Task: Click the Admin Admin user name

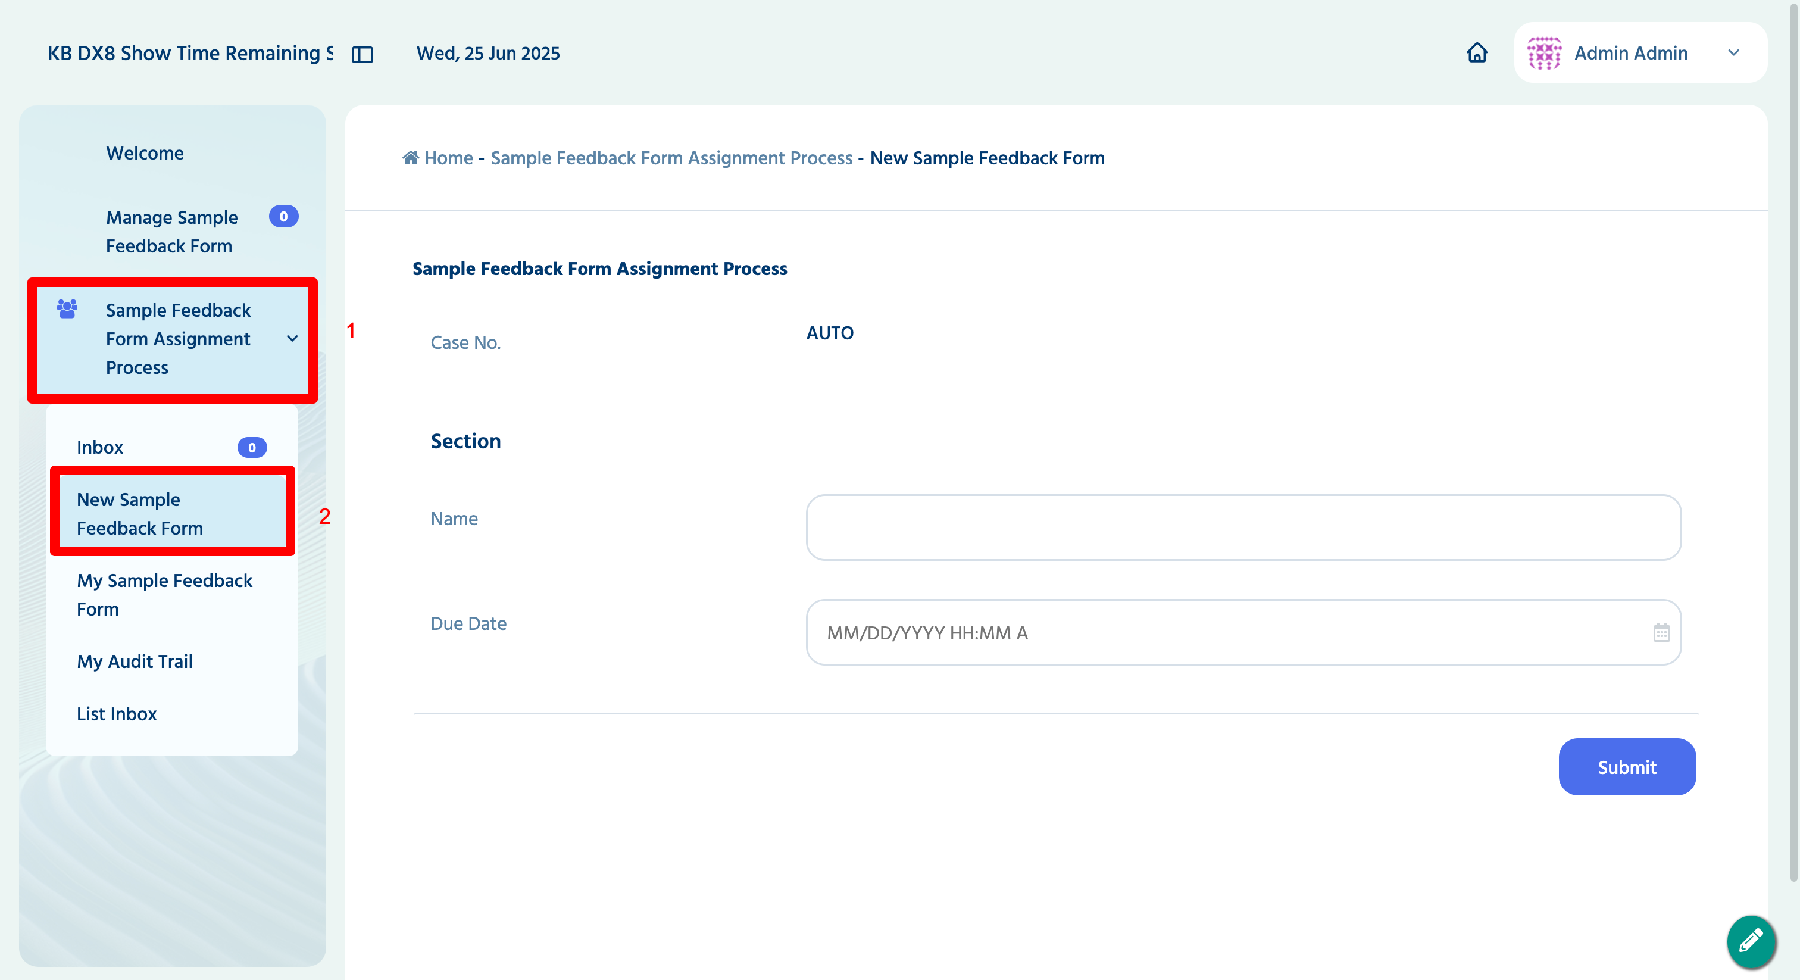Action: coord(1631,53)
